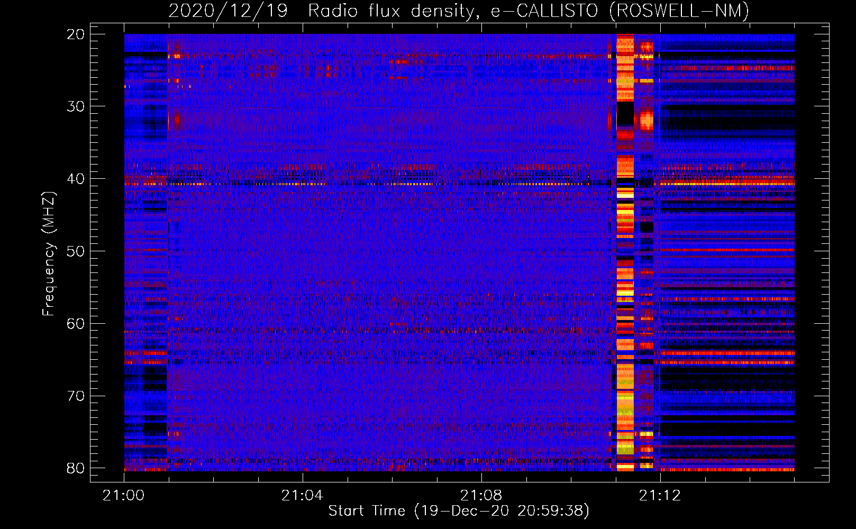856x529 pixels.
Task: Click the '30' frequency tick label
Action: 76,106
